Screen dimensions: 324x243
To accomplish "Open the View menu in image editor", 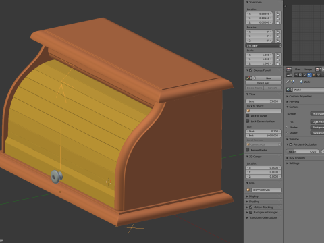I will (298, 70).
